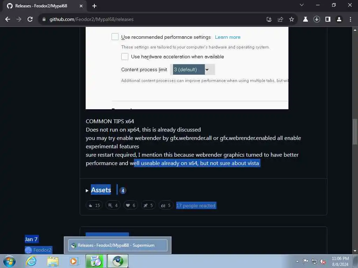Open the three-dot browser menu
Viewport: 358px width, 268px height.
click(x=350, y=20)
